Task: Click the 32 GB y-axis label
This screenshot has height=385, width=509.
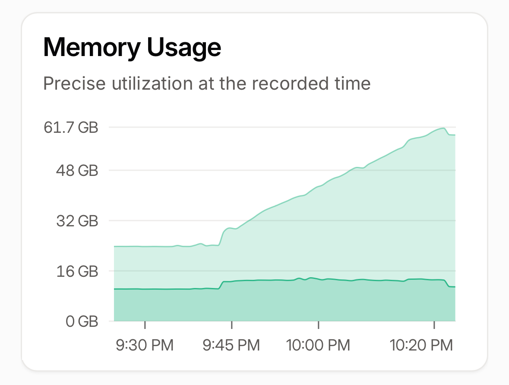Action: click(x=77, y=221)
